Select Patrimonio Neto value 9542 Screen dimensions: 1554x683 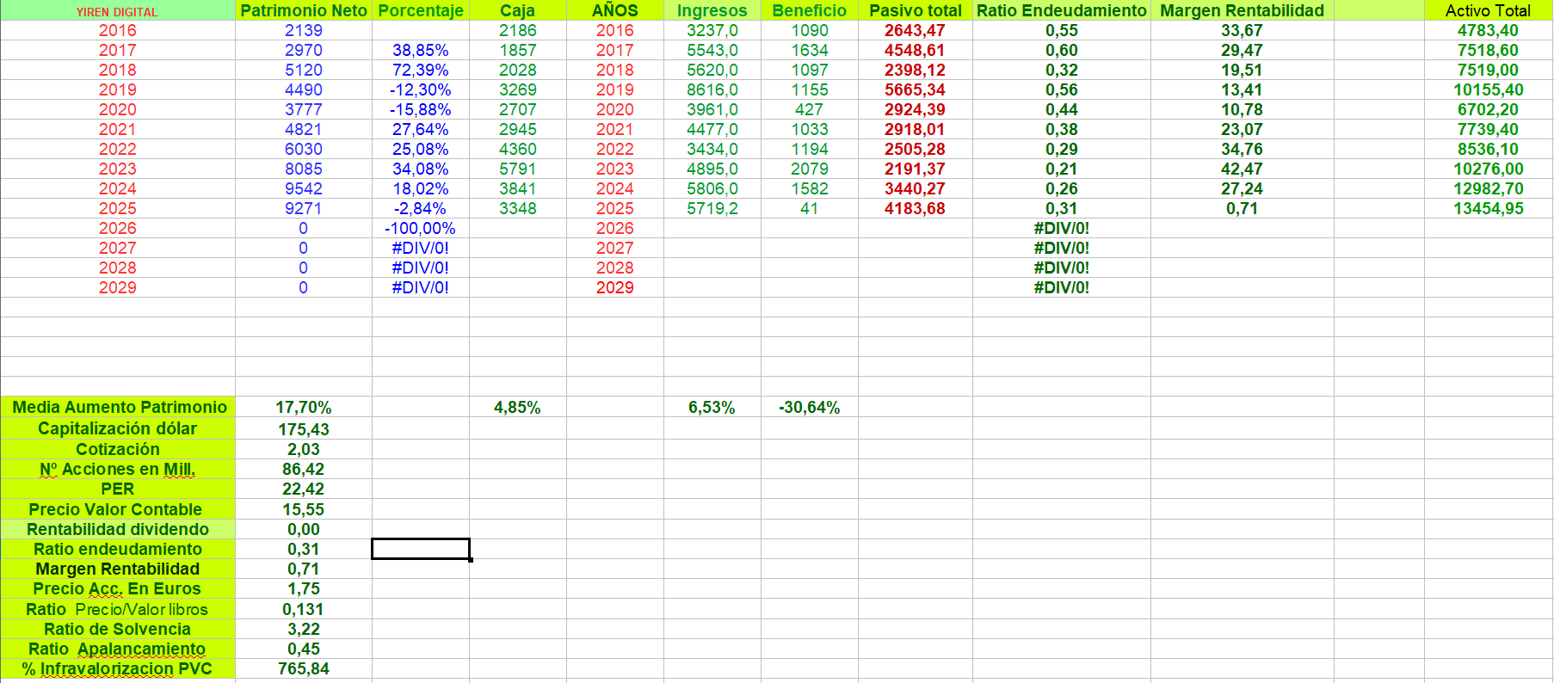coord(304,189)
